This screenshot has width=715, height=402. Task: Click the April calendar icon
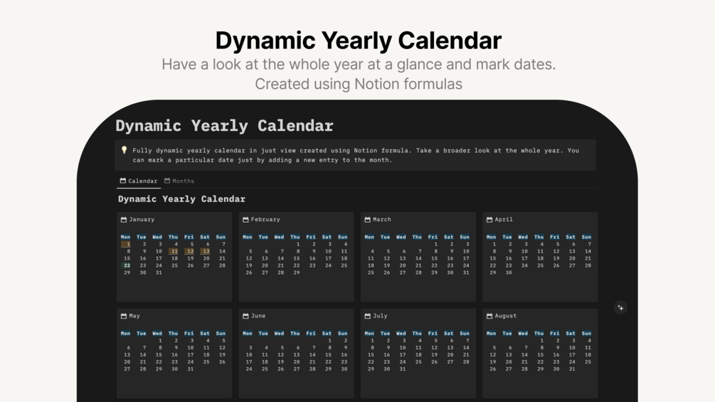point(489,220)
